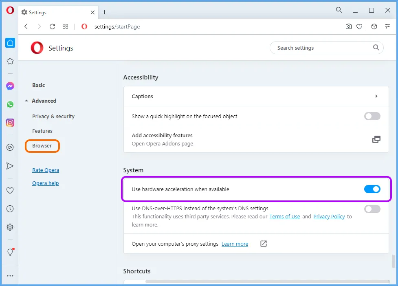
Task: Open the Terms of Use link
Action: pyautogui.click(x=284, y=216)
